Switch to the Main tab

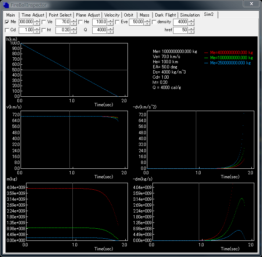coord(11,15)
